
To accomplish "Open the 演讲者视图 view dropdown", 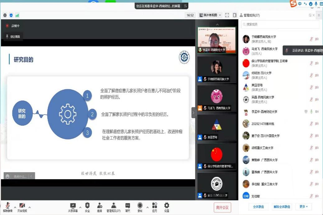I will click(209, 15).
